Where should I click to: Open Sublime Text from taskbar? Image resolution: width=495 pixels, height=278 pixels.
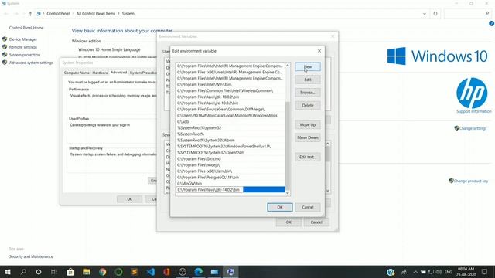pyautogui.click(x=135, y=272)
